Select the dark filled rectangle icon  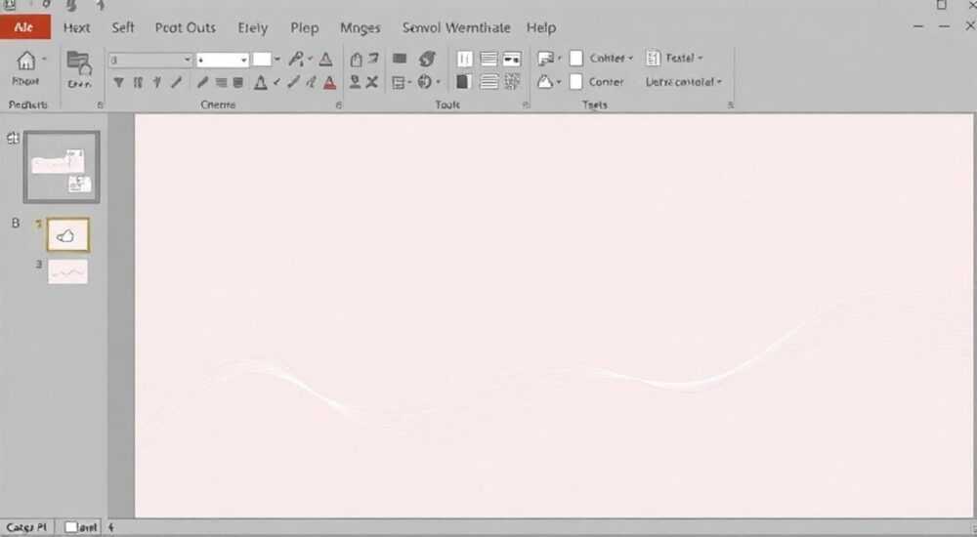[400, 59]
